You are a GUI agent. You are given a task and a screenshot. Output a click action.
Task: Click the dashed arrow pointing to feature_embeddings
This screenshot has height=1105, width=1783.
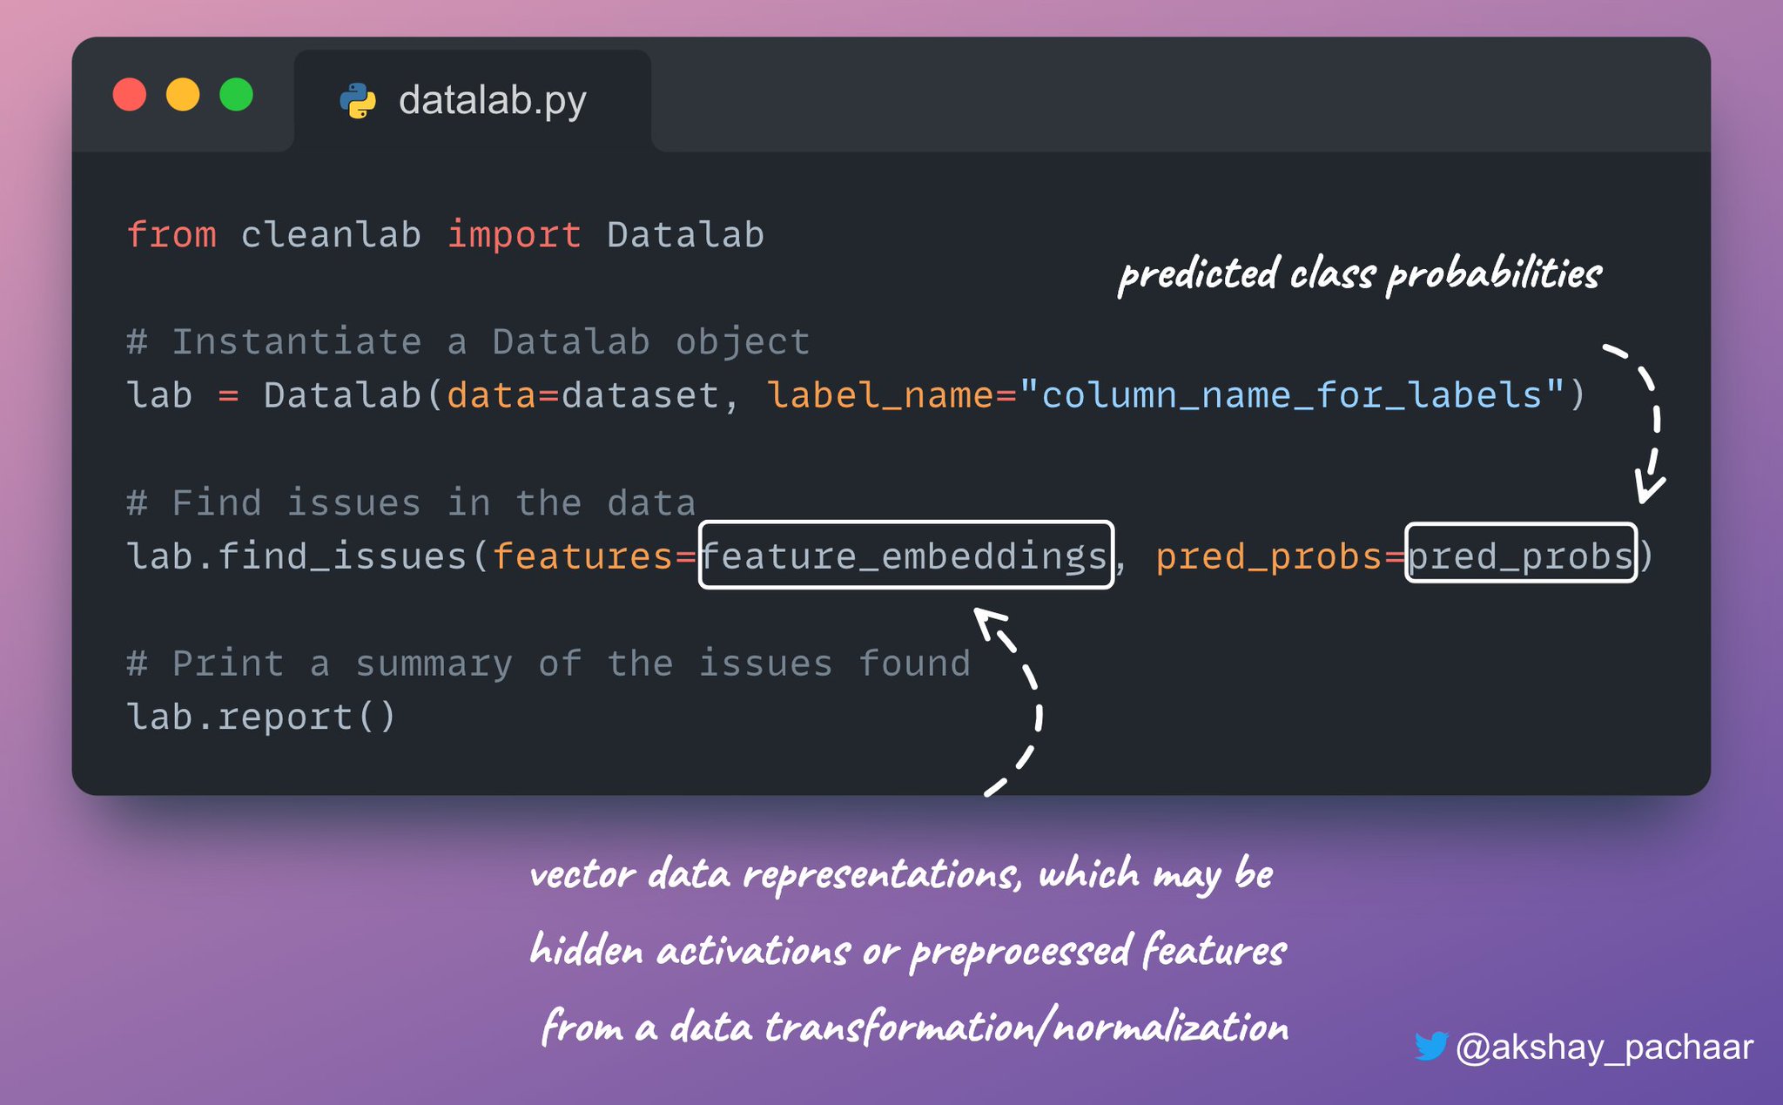[x=1010, y=701]
